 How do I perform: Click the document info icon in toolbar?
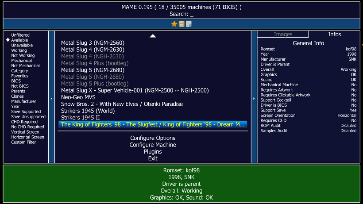189,24
